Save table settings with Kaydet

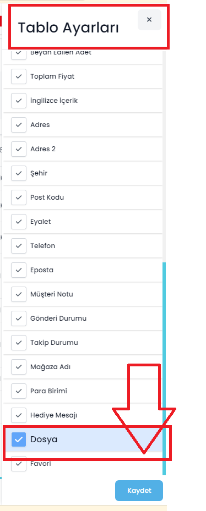coord(139,491)
